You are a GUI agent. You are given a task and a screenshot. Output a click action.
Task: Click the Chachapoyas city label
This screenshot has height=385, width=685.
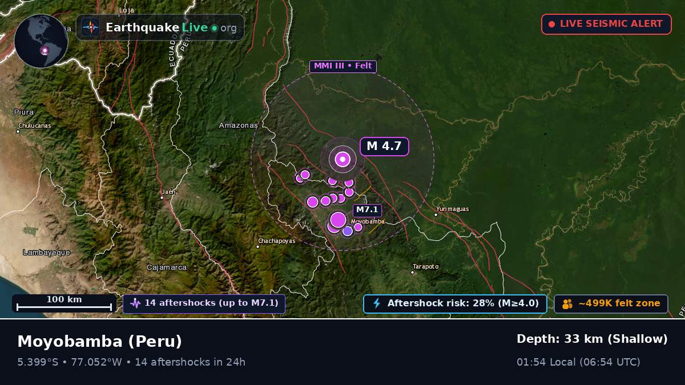(x=277, y=241)
